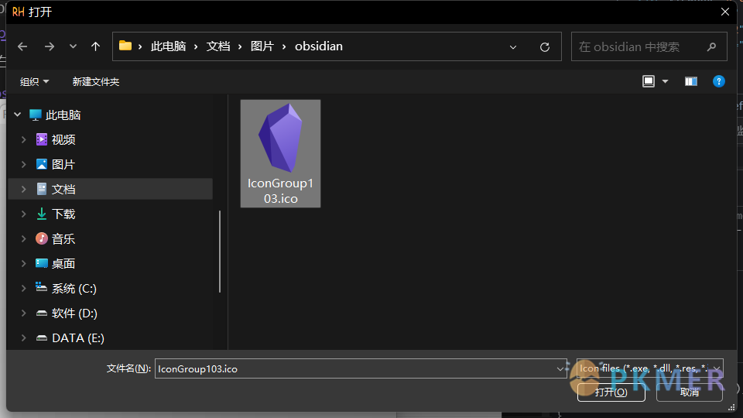Click the magnifier search icon
Viewport: 743px width, 418px height.
tap(711, 46)
